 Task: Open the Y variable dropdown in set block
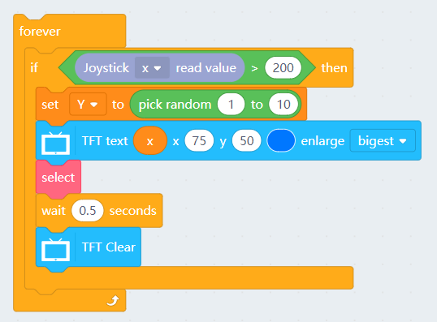88,105
